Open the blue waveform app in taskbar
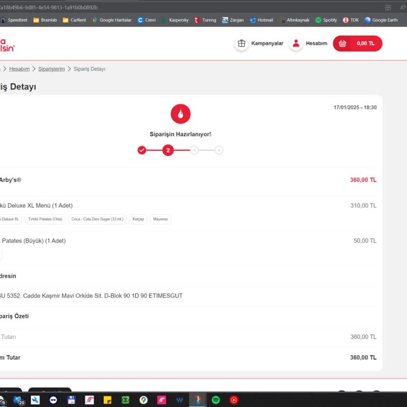407x407 pixels. (x=180, y=400)
